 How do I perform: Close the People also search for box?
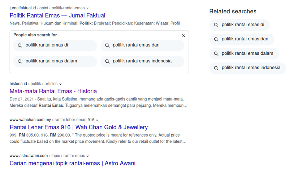pyautogui.click(x=184, y=36)
